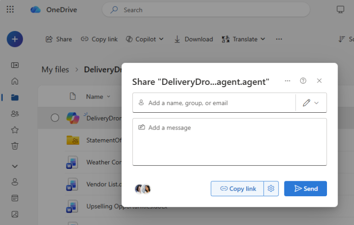Select the DeliveryDrone file radio circle
Screen dimensions: 354x225
click(x=55, y=118)
